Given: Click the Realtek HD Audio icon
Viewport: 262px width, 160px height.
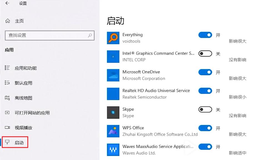Looking at the screenshot, I should point(113,94).
